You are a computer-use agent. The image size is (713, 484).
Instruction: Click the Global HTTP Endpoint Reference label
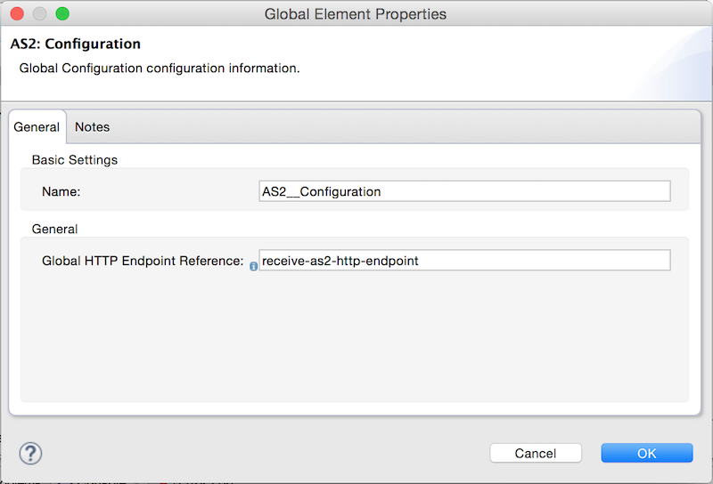coord(143,261)
